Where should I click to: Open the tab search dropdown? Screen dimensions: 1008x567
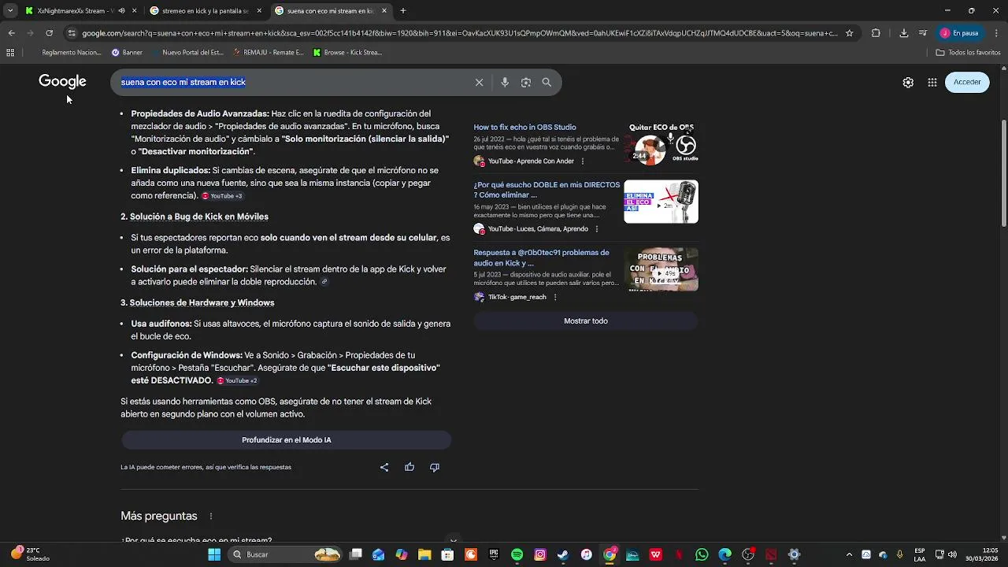[x=10, y=11]
